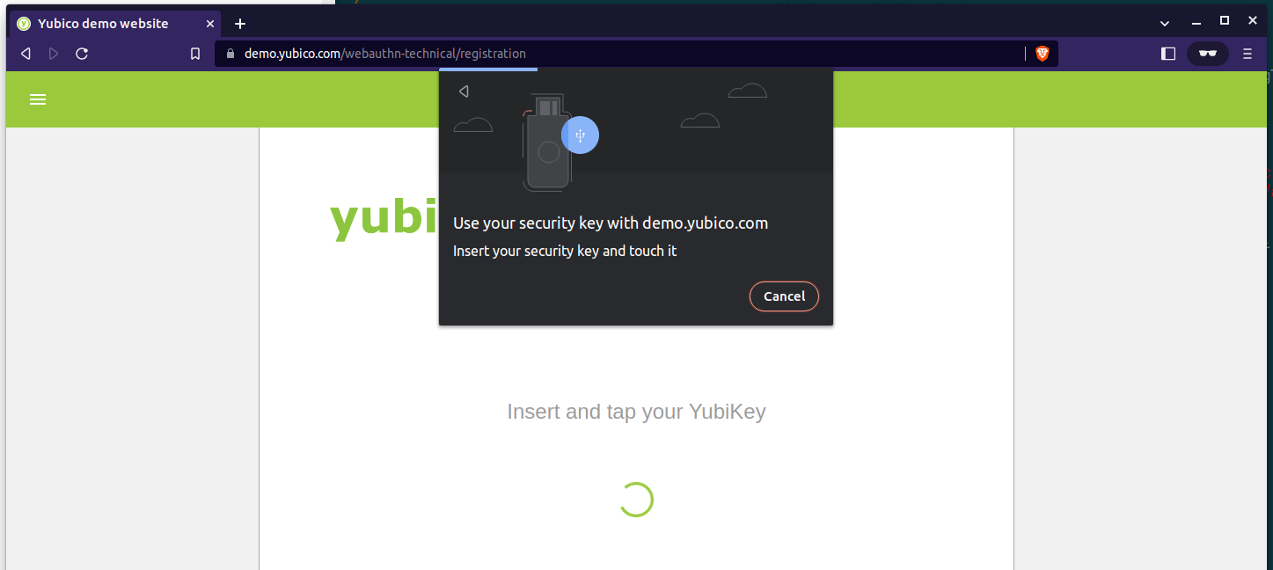The image size is (1273, 570).
Task: Bookmark this page using the bookmark icon
Action: pyautogui.click(x=195, y=54)
